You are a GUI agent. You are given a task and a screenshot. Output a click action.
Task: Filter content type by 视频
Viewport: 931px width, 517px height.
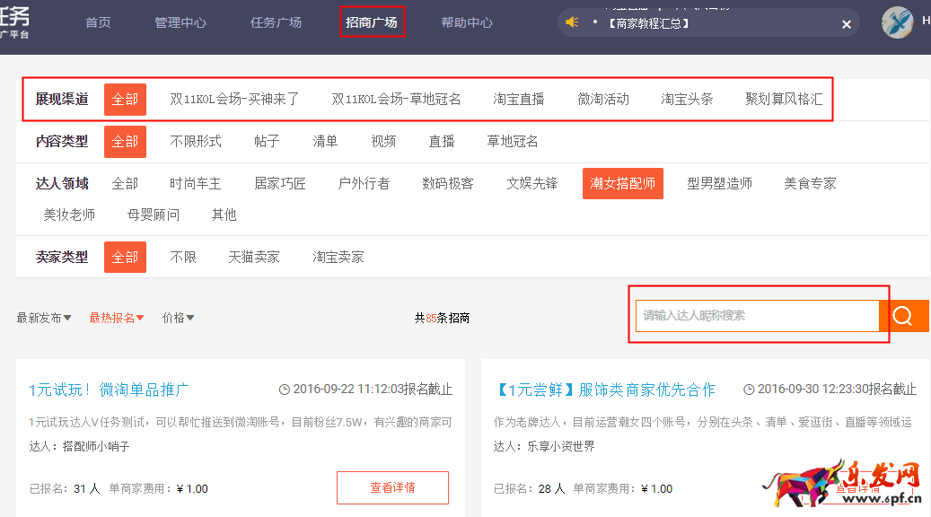click(x=383, y=141)
